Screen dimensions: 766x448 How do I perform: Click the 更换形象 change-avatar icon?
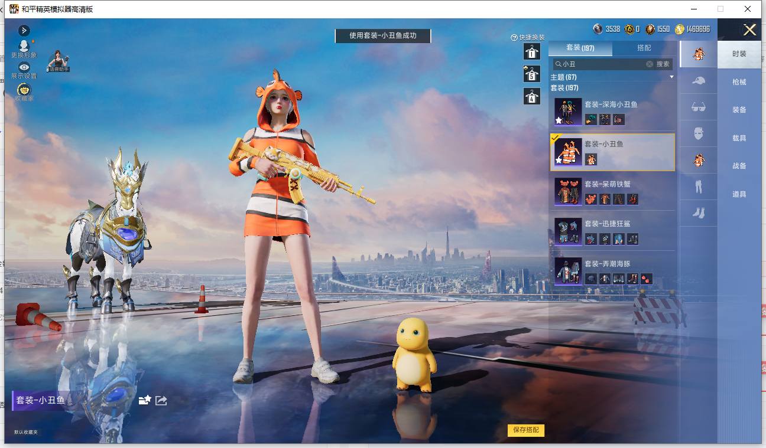(x=24, y=45)
